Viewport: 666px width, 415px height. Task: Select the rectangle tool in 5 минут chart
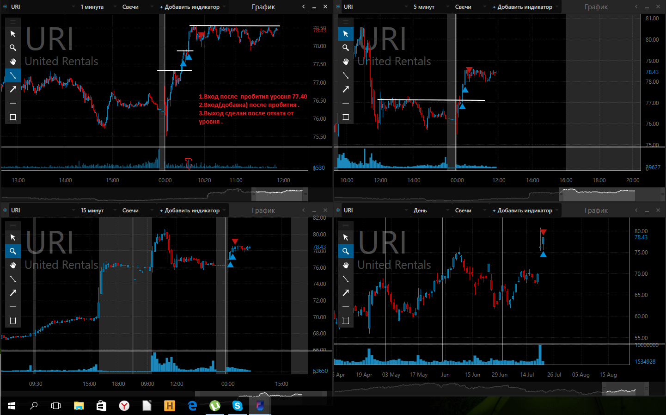(346, 117)
